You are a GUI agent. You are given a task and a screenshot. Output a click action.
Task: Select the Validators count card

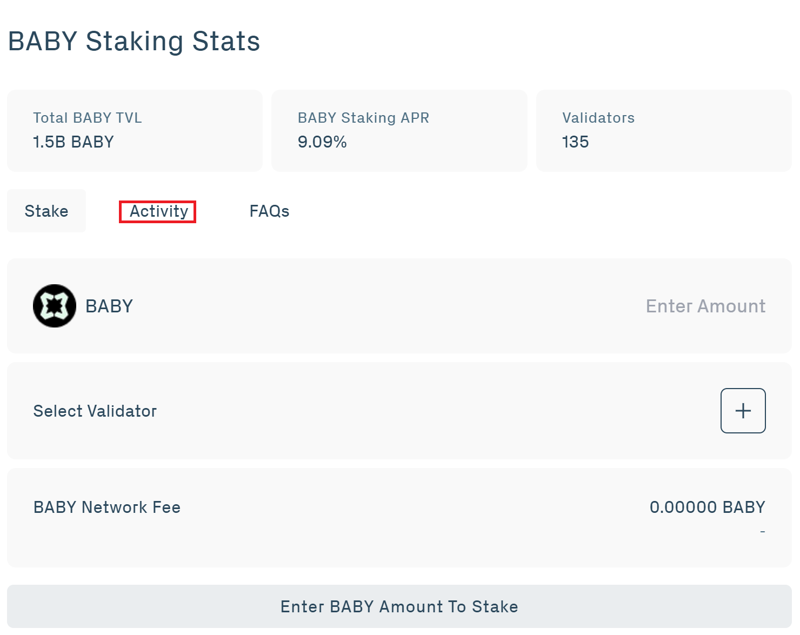point(663,130)
